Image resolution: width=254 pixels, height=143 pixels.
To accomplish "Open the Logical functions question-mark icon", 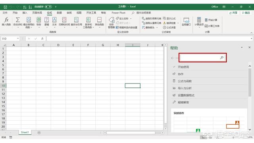I will pos(47,20).
